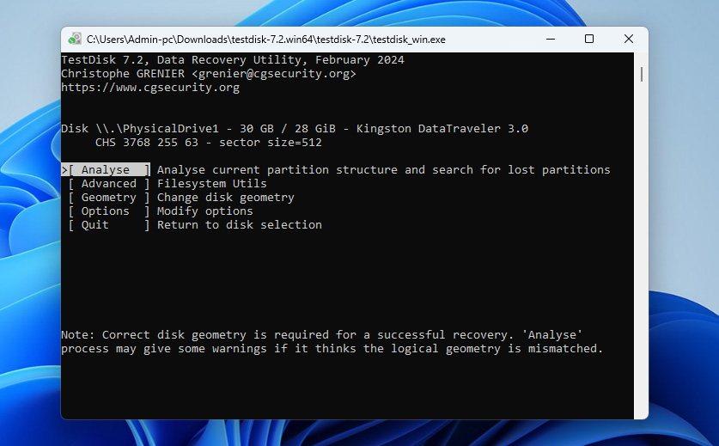Image resolution: width=719 pixels, height=446 pixels.
Task: Click 'Return to disk selection' description
Action: [240, 225]
